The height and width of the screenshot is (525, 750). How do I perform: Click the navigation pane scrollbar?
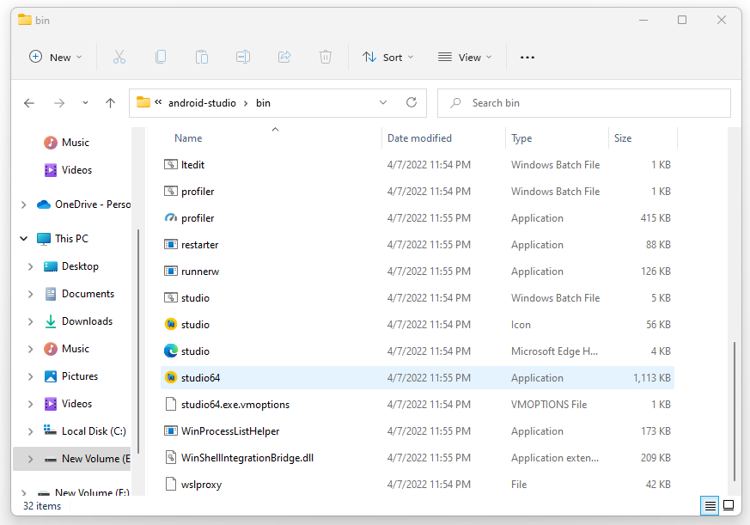(138, 341)
